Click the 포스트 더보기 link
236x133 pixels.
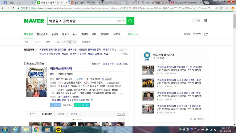197,119
